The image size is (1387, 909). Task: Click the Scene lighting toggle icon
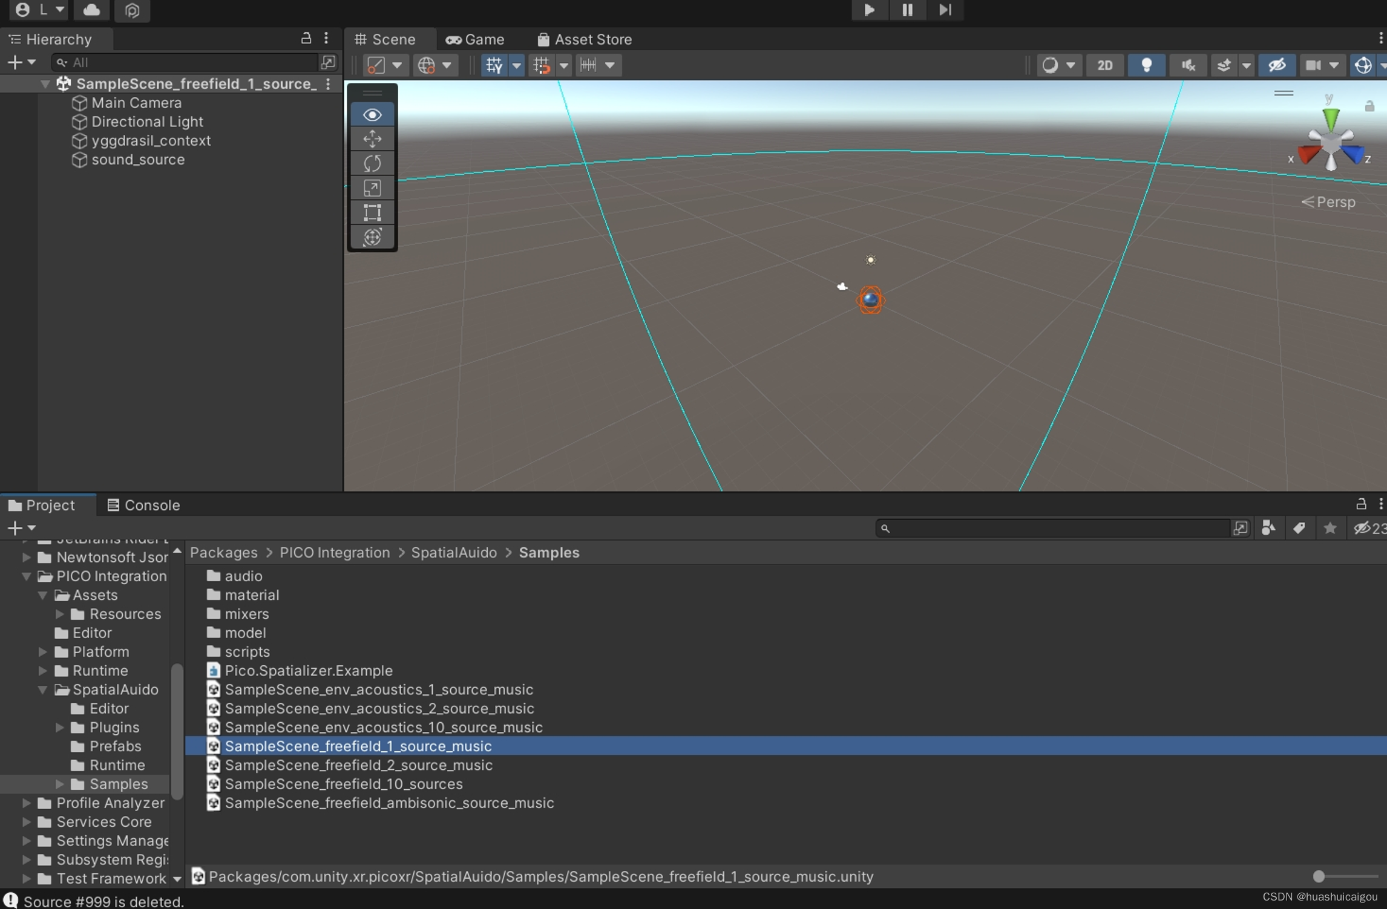1147,66
